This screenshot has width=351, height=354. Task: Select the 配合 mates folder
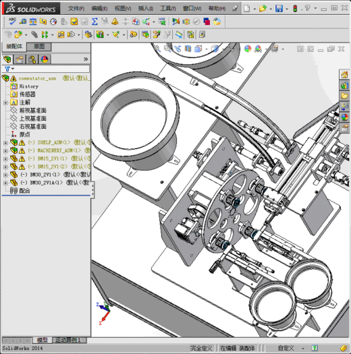pyautogui.click(x=24, y=191)
